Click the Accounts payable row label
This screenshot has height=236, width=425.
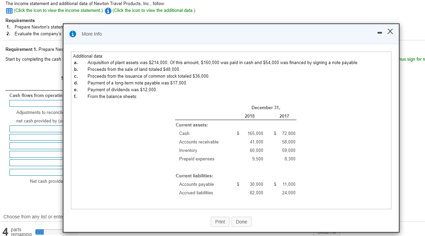click(x=197, y=184)
